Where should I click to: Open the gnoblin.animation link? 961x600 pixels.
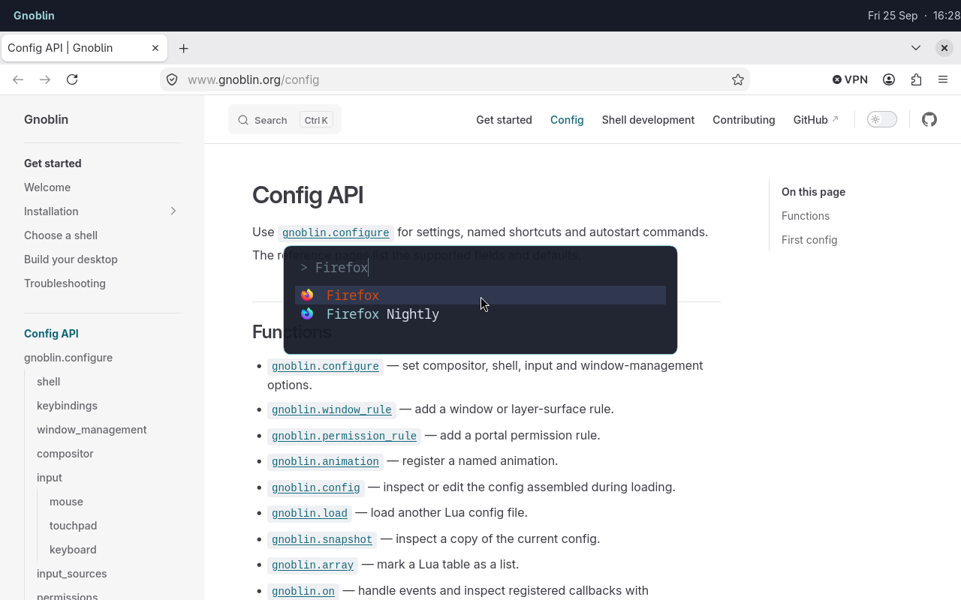[x=325, y=461]
